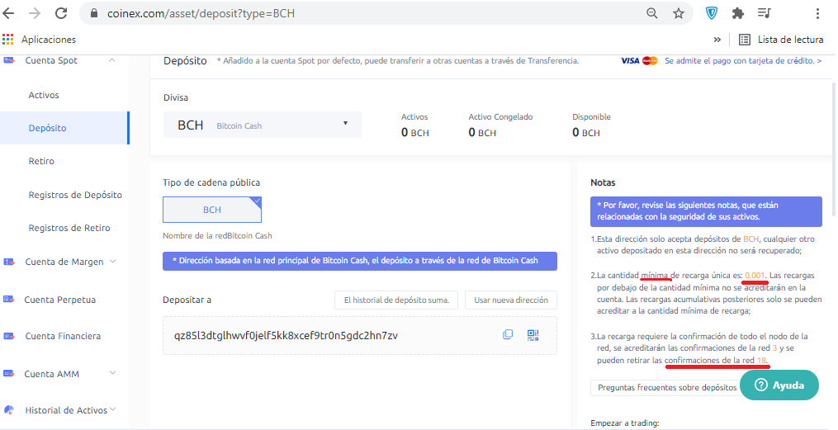Click the deposit address text qz85l3dt...

[x=286, y=335]
